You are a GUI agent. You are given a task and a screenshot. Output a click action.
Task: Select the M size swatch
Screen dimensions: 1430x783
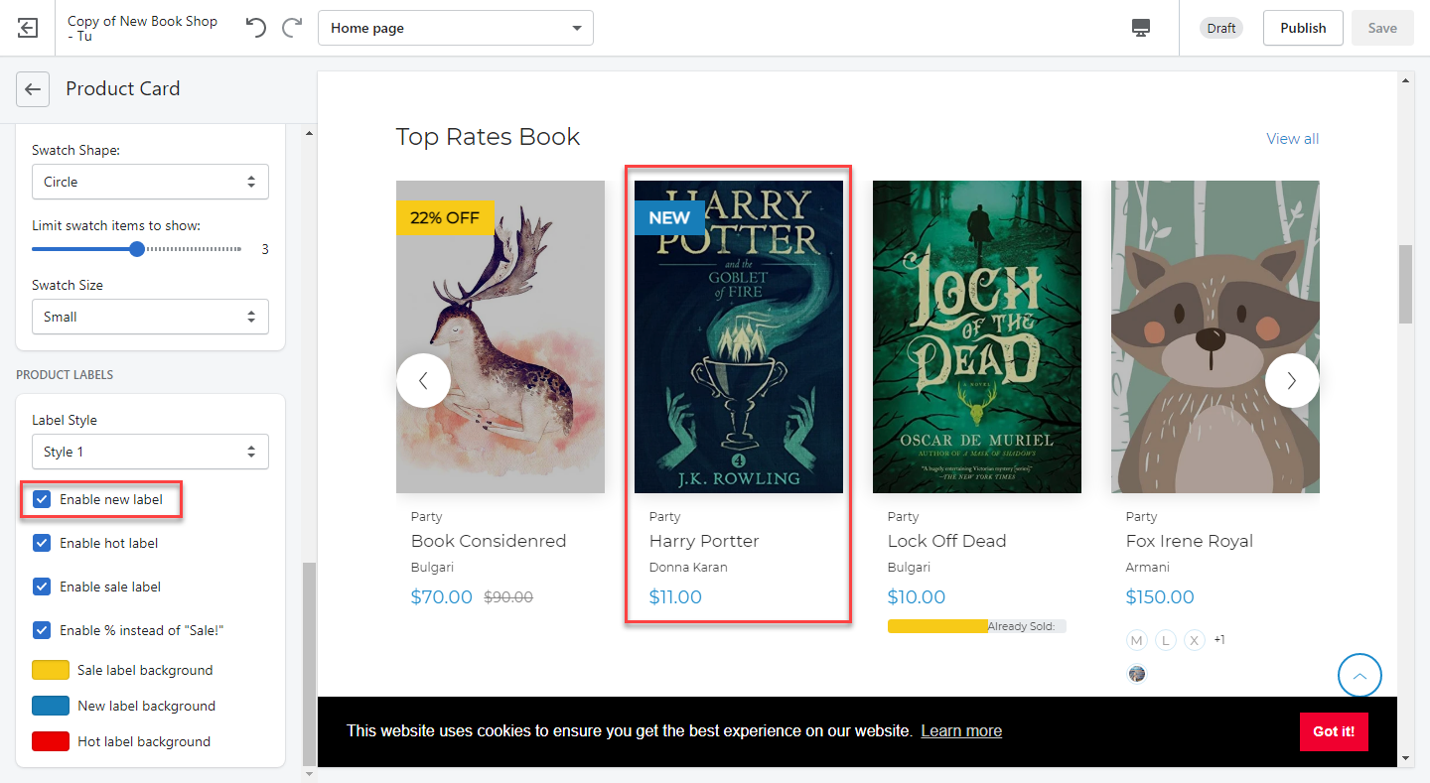click(x=1137, y=640)
